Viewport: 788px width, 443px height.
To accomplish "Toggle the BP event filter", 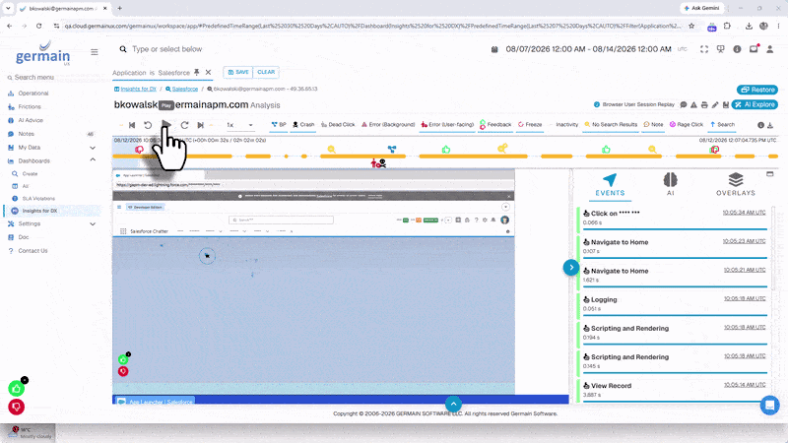I will pyautogui.click(x=279, y=125).
